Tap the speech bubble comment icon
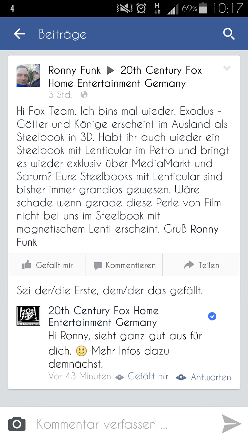This screenshot has width=248, height=441. click(98, 265)
